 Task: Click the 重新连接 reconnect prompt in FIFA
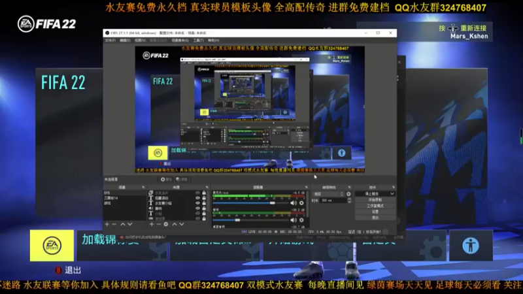pos(463,28)
